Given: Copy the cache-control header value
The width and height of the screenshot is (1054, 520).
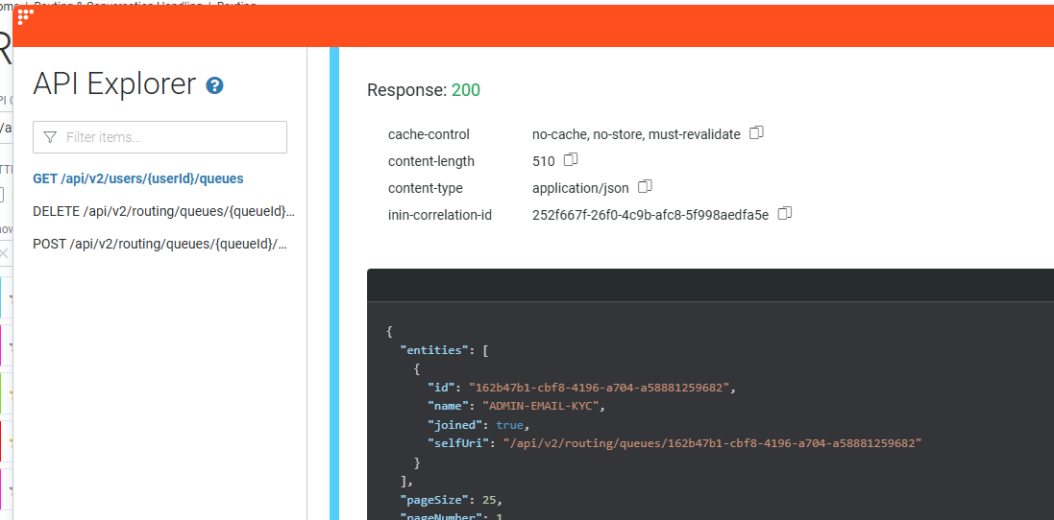Looking at the screenshot, I should [756, 133].
